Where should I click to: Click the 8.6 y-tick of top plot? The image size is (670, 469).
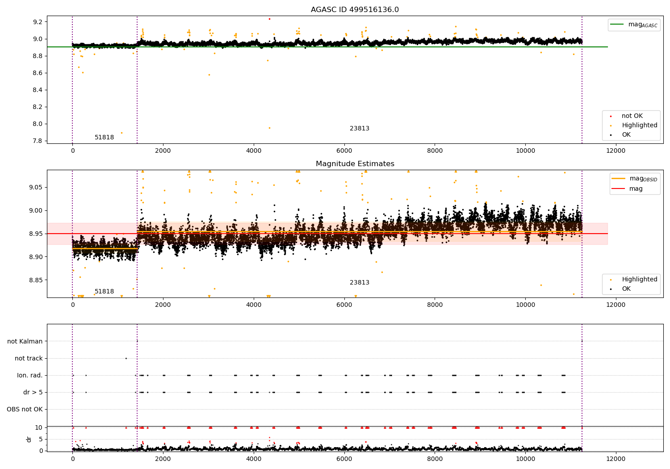[x=38, y=73]
